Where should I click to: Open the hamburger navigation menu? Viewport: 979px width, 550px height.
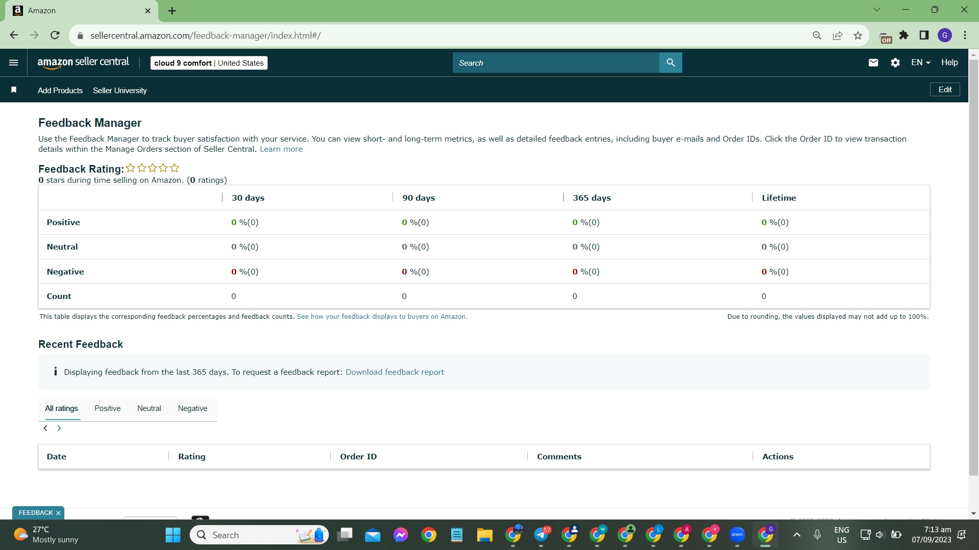[x=14, y=63]
